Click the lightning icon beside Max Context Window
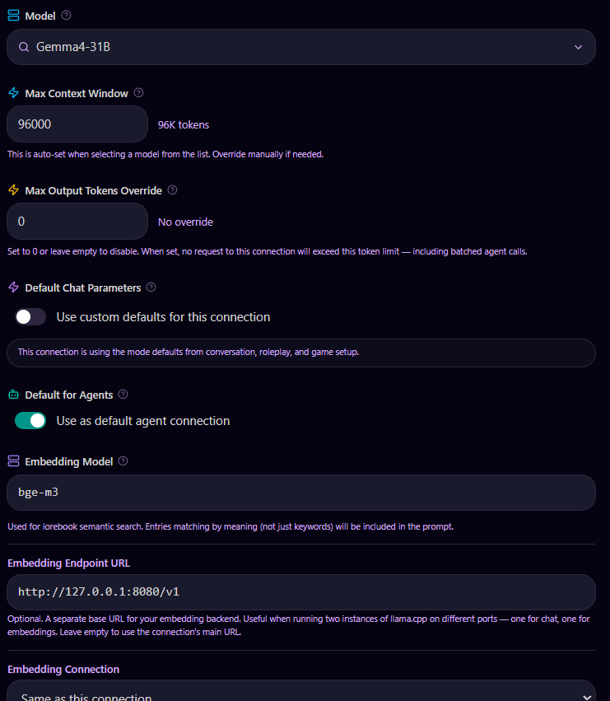This screenshot has width=610, height=701. coord(13,93)
